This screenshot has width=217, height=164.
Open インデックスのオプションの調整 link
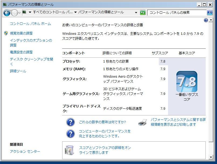point(31,43)
